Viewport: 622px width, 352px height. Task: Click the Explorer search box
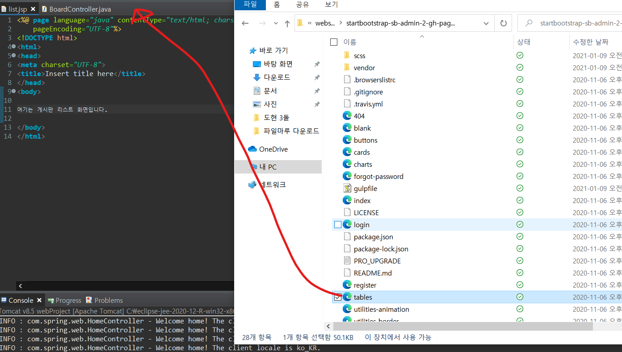570,23
